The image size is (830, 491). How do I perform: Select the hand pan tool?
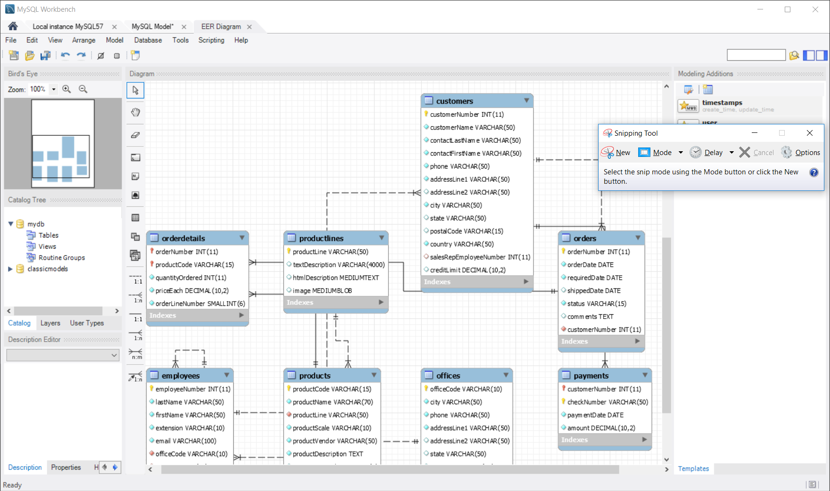[135, 112]
